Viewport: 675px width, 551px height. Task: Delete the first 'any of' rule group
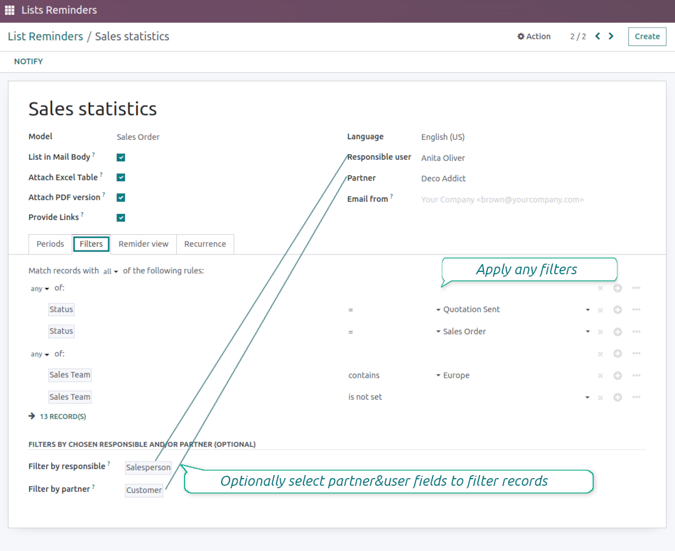600,288
